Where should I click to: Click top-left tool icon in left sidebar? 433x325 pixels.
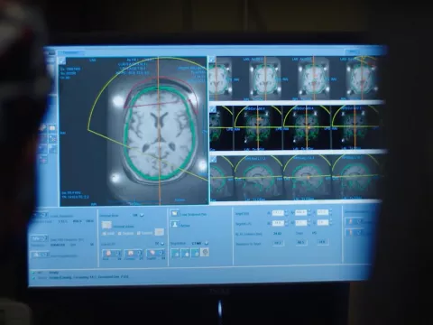(42, 128)
